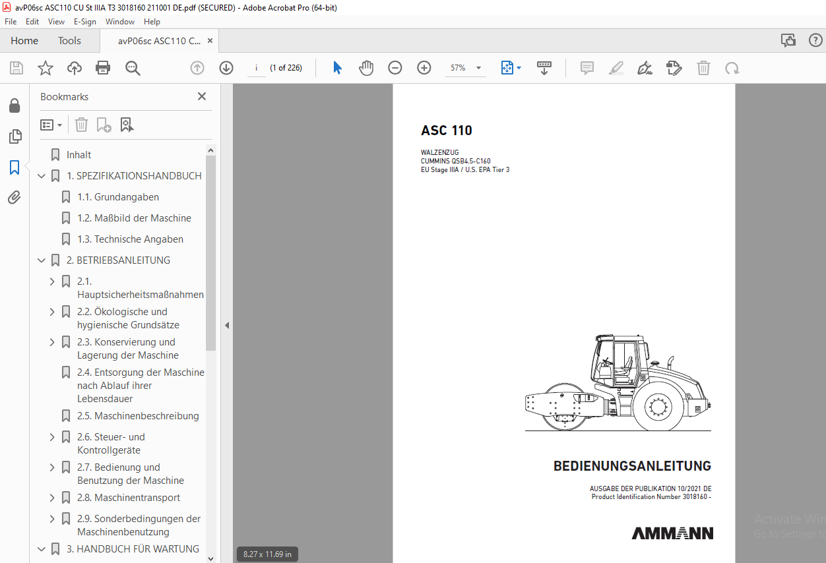Open the Edit menu
Image resolution: width=826 pixels, height=563 pixels.
(32, 22)
